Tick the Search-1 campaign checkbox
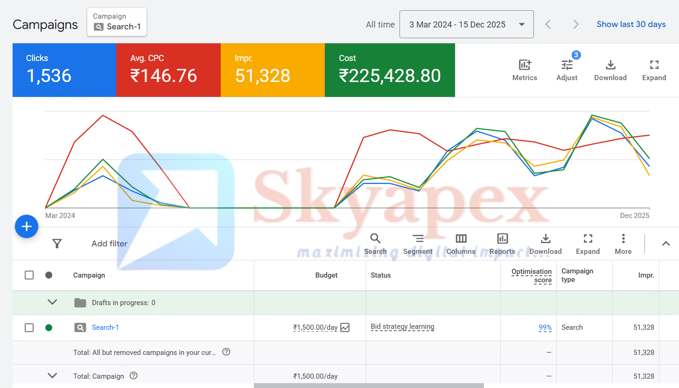This screenshot has height=388, width=679. [29, 327]
